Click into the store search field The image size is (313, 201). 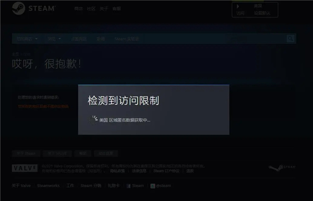pos(256,39)
